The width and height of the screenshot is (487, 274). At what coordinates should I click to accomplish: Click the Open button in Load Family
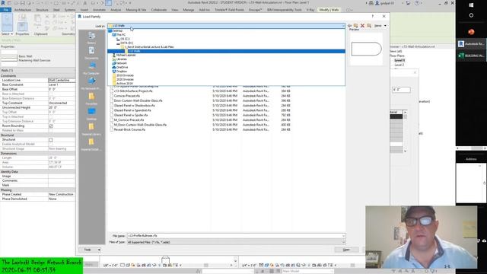pyautogui.click(x=346, y=250)
